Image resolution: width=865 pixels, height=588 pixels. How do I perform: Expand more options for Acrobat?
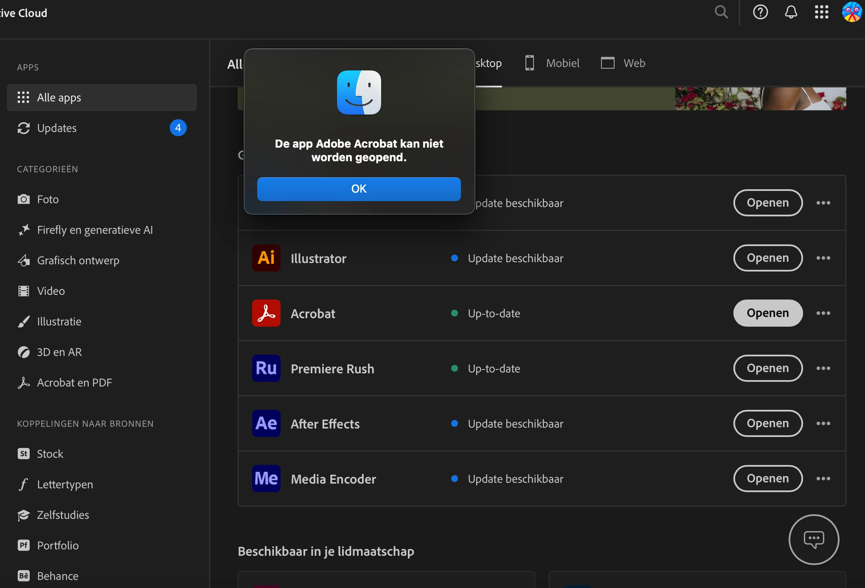point(823,313)
